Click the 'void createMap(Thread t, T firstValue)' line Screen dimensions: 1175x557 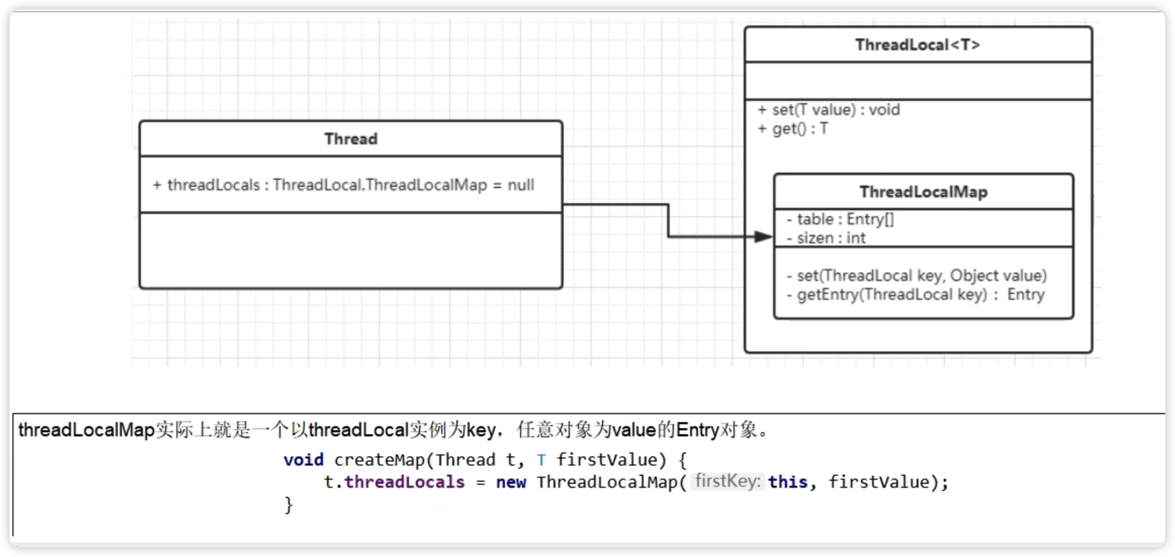click(485, 460)
